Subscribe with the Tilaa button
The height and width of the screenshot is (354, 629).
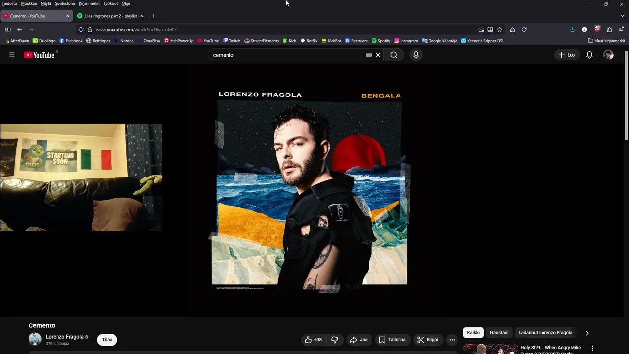pos(107,340)
